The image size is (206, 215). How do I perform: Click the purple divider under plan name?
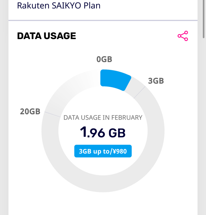coord(103,21)
